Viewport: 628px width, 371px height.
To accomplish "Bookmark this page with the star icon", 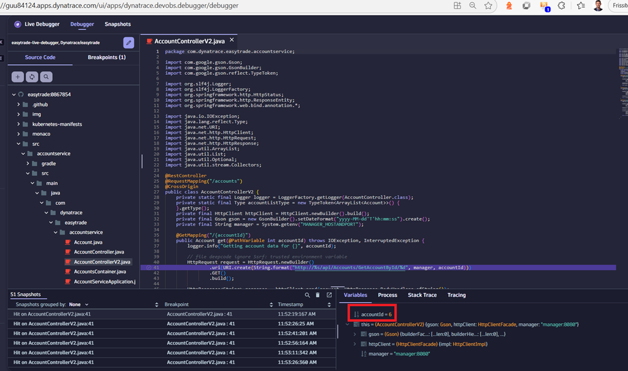I will pos(488,6).
